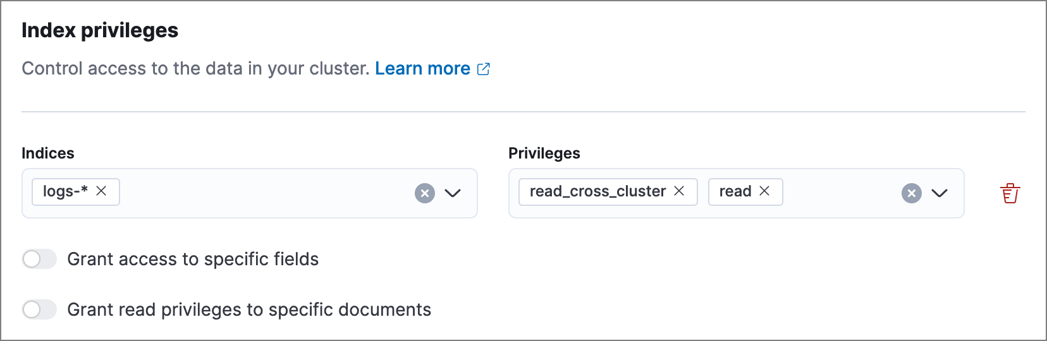
Task: Toggle Grant read privileges to specific documents
Action: pos(39,309)
